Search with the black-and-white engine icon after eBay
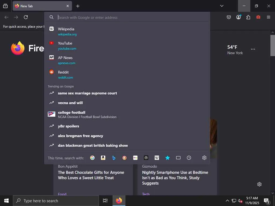 pyautogui.click(x=146, y=158)
